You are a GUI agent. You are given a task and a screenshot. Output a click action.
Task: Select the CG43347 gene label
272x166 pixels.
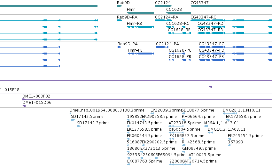199,3
